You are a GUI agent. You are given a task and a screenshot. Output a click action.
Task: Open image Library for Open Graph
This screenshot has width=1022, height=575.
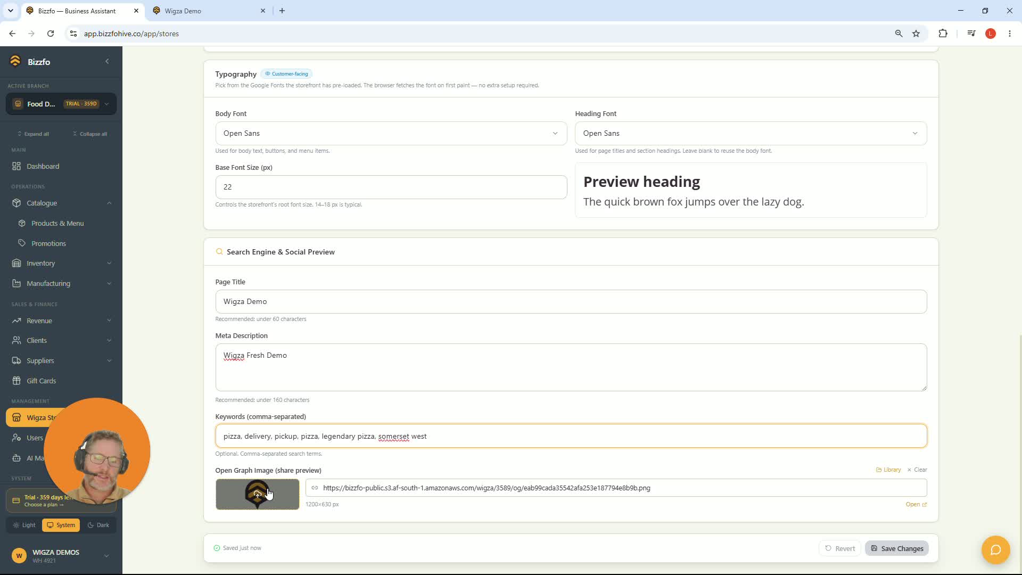[x=888, y=470]
